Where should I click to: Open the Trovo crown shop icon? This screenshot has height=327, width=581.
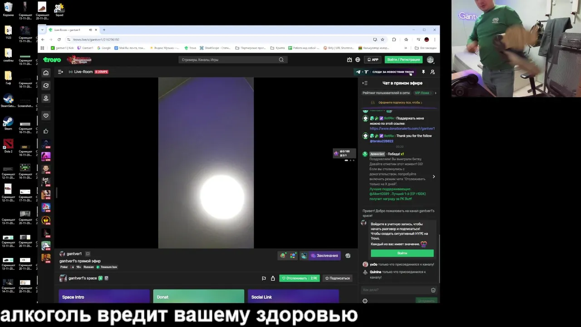349,59
